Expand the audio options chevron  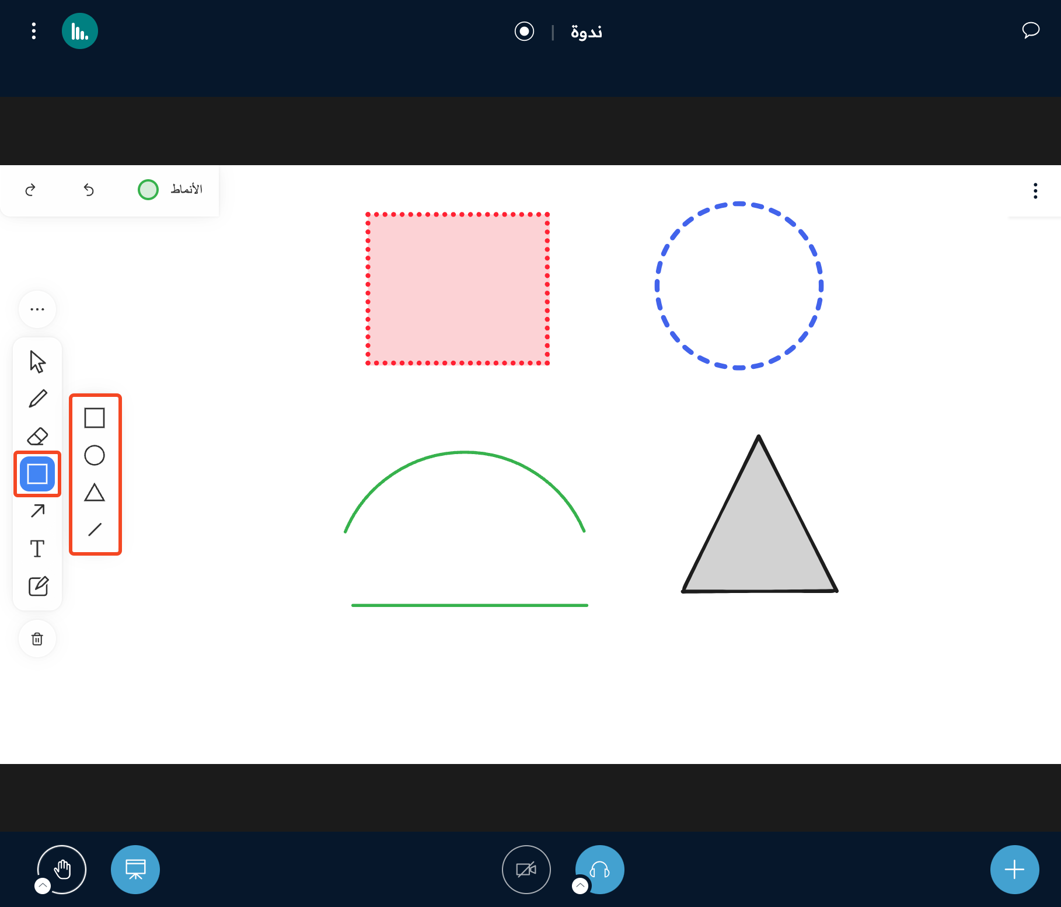[x=580, y=886]
